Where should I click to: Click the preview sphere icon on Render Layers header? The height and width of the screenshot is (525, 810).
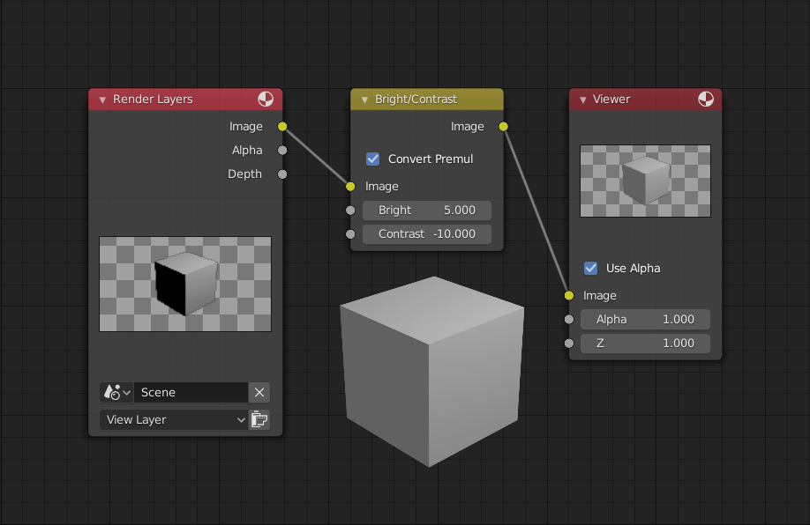[x=266, y=99]
